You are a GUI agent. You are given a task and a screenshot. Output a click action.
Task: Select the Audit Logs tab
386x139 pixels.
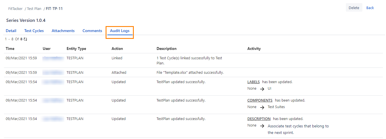(120, 31)
